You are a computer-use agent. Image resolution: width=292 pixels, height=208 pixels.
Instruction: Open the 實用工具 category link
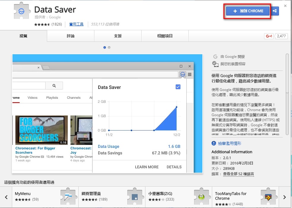pyautogui.click(x=76, y=24)
